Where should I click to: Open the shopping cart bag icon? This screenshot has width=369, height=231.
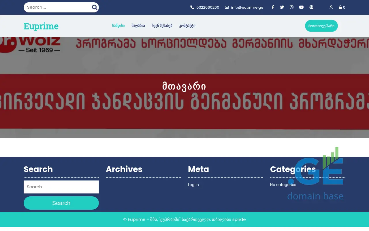coord(340,8)
